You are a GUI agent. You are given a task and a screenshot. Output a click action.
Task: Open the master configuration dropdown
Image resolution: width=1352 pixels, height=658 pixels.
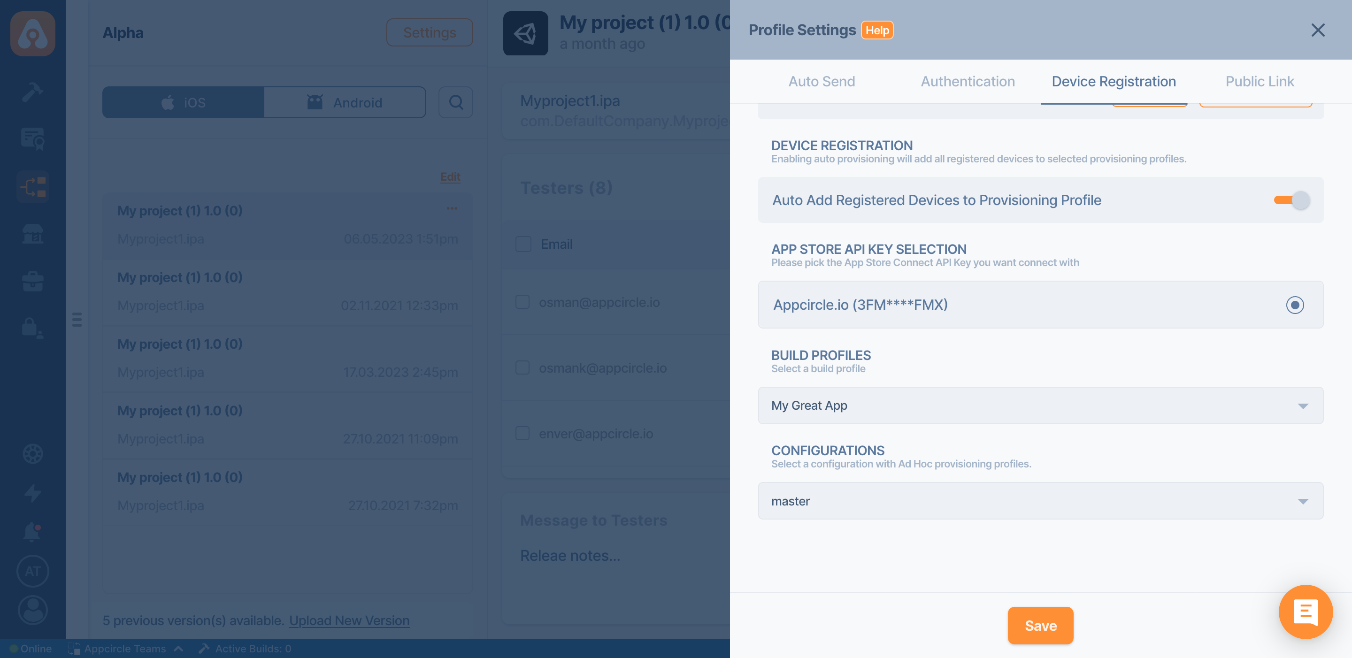click(x=1040, y=501)
